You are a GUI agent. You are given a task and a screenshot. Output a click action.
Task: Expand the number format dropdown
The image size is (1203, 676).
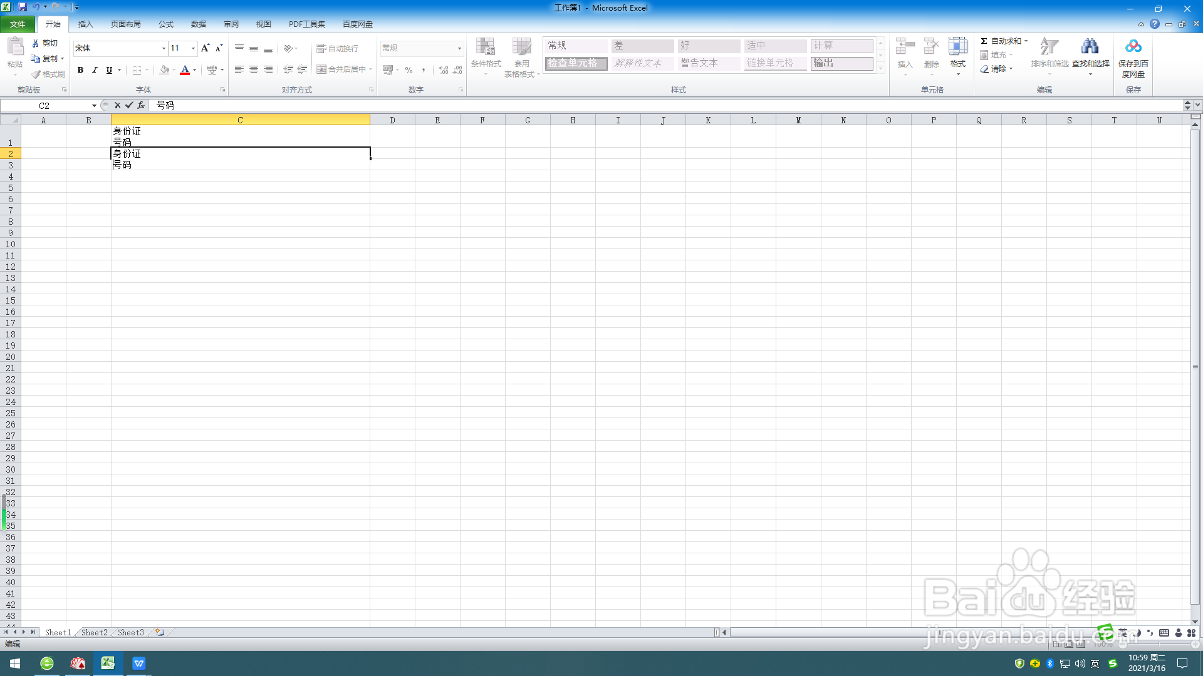(459, 48)
